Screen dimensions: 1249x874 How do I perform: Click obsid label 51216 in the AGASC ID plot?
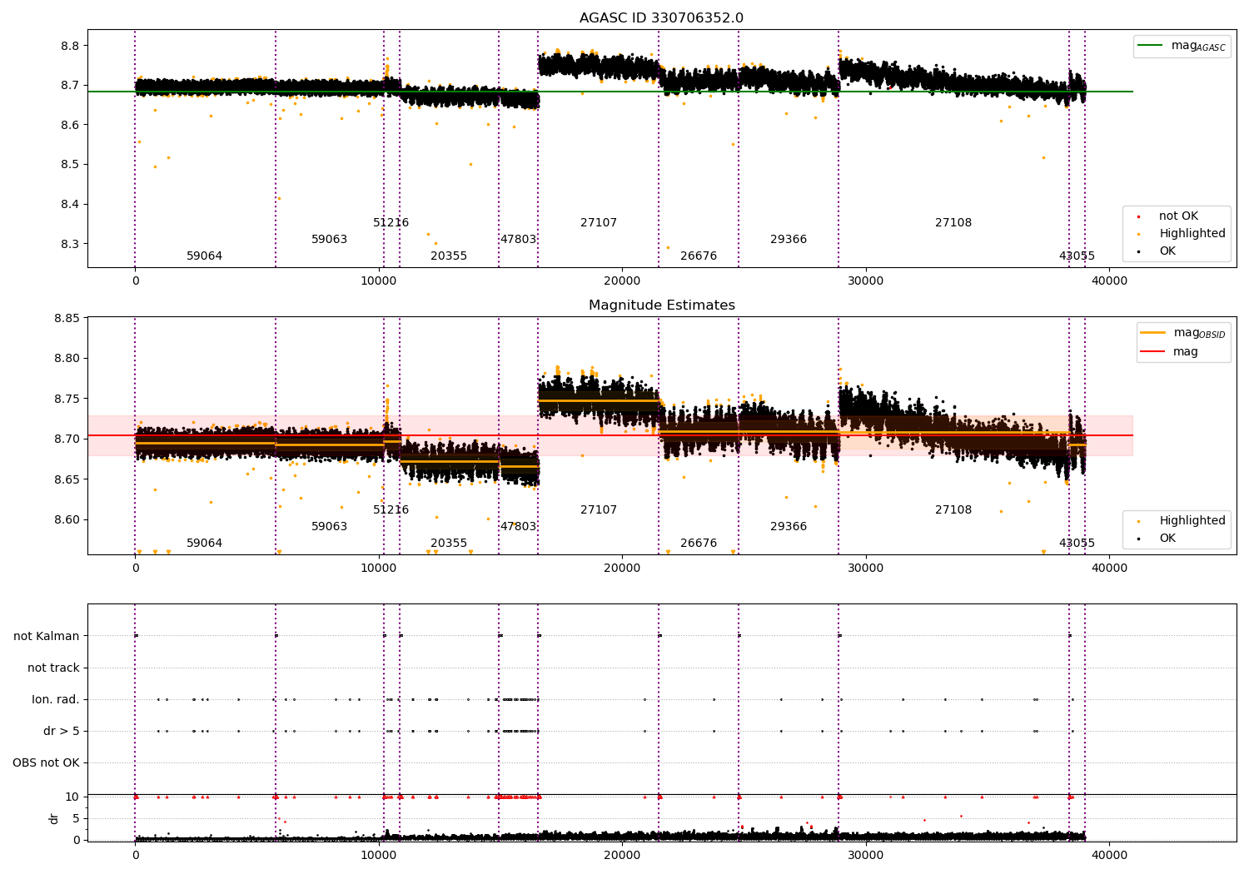(x=391, y=223)
